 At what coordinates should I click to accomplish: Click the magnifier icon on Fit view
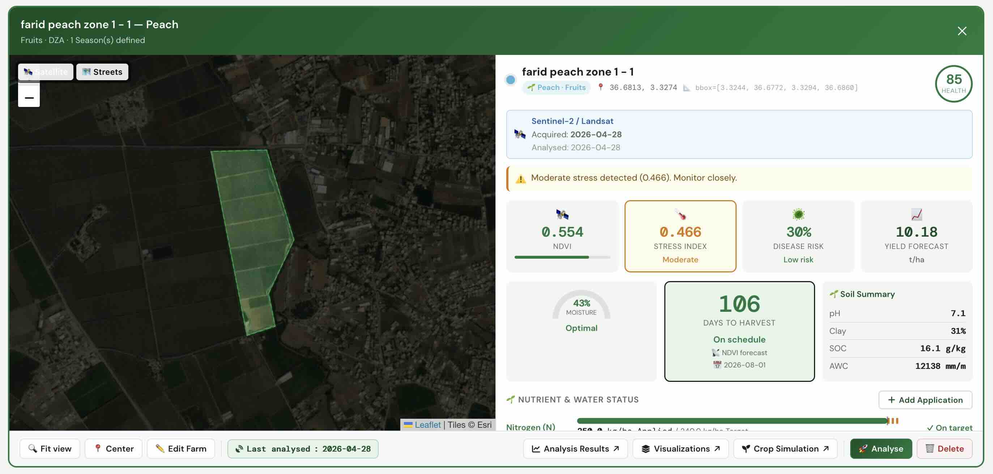33,448
